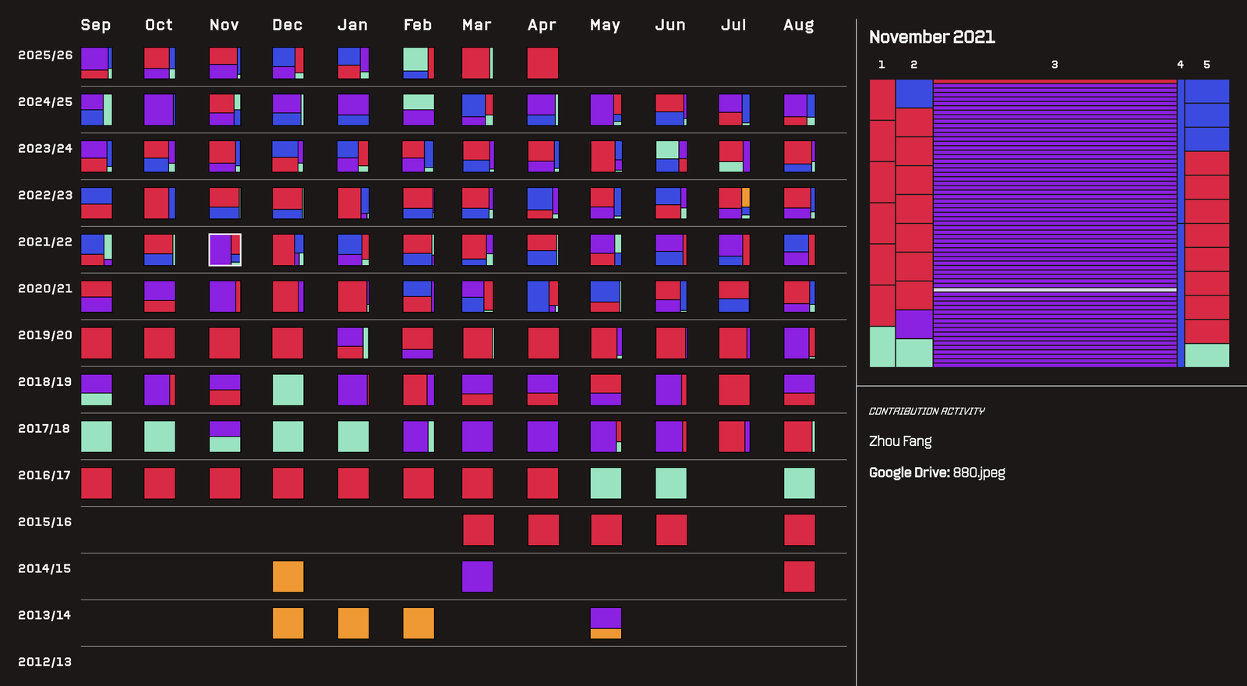The height and width of the screenshot is (686, 1247).
Task: Open the August 2014/15 red tile
Action: tap(799, 577)
